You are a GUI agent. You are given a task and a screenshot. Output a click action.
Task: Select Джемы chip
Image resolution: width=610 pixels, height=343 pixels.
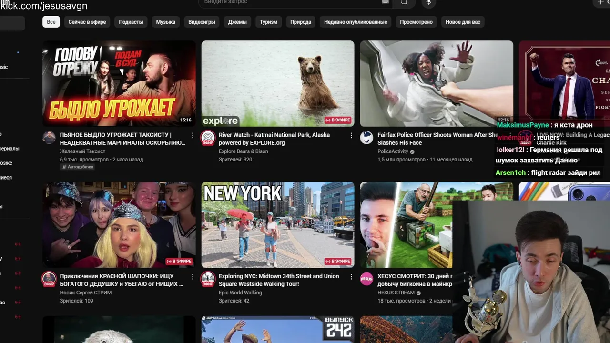[x=237, y=22]
